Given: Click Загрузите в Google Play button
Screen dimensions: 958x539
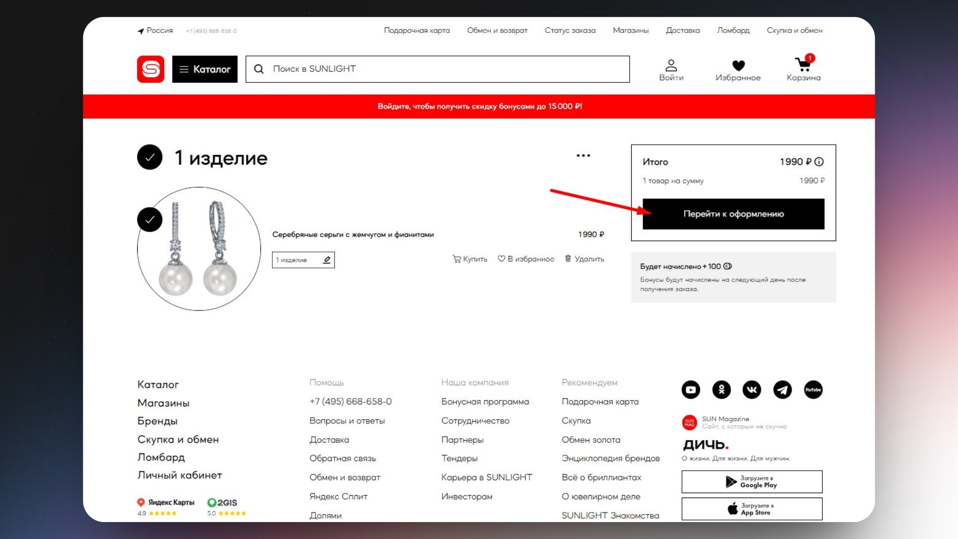Looking at the screenshot, I should pyautogui.click(x=752, y=482).
